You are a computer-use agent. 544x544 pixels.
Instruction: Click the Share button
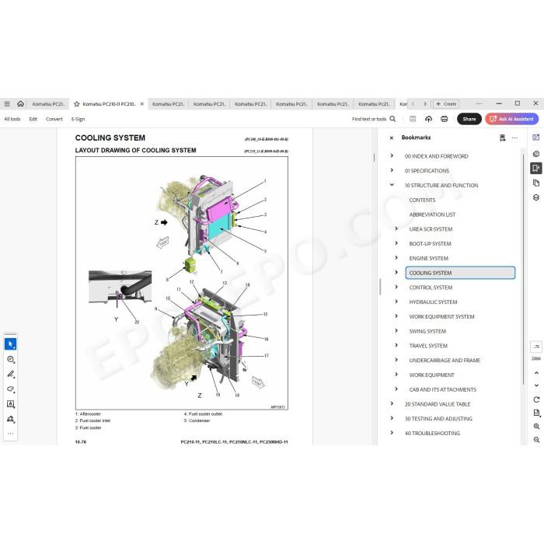pos(469,119)
